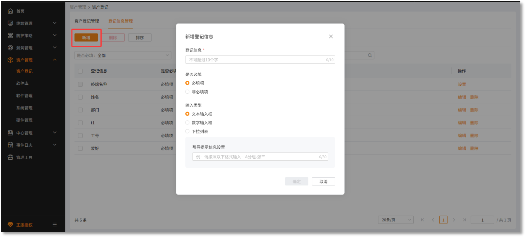Click the 新增 button

pyautogui.click(x=86, y=38)
